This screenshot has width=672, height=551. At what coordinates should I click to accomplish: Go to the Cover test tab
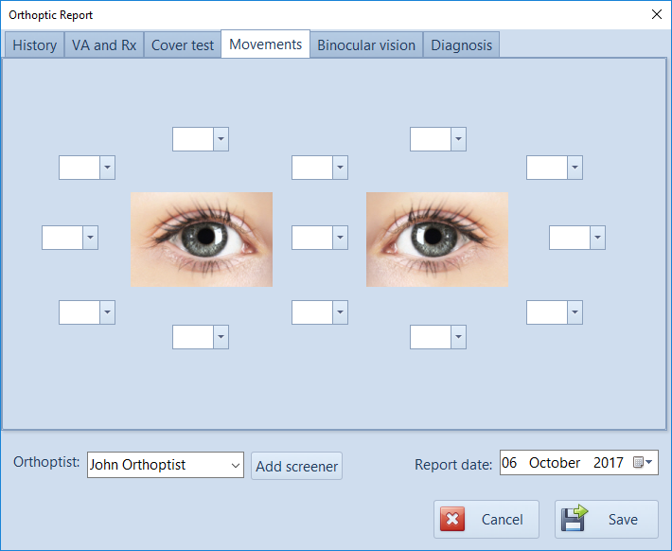tap(183, 44)
